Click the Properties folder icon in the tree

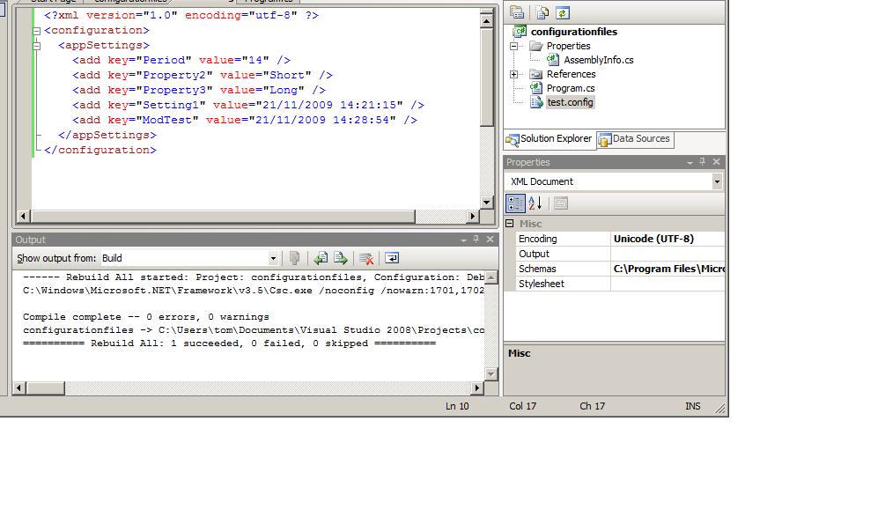(x=536, y=46)
